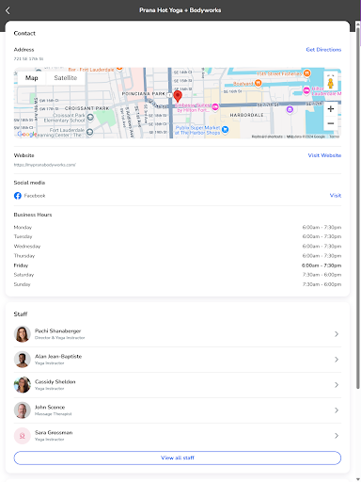Viewport: 361px width, 482px height.
Task: Switch map to Satellite view
Action: tap(65, 78)
